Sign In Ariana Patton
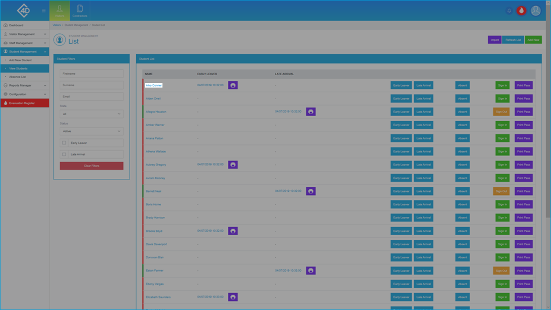 coord(503,139)
